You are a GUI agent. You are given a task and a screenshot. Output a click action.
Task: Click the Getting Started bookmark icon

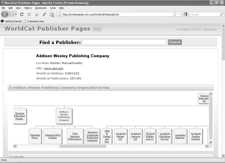pyautogui.click(x=3, y=21)
